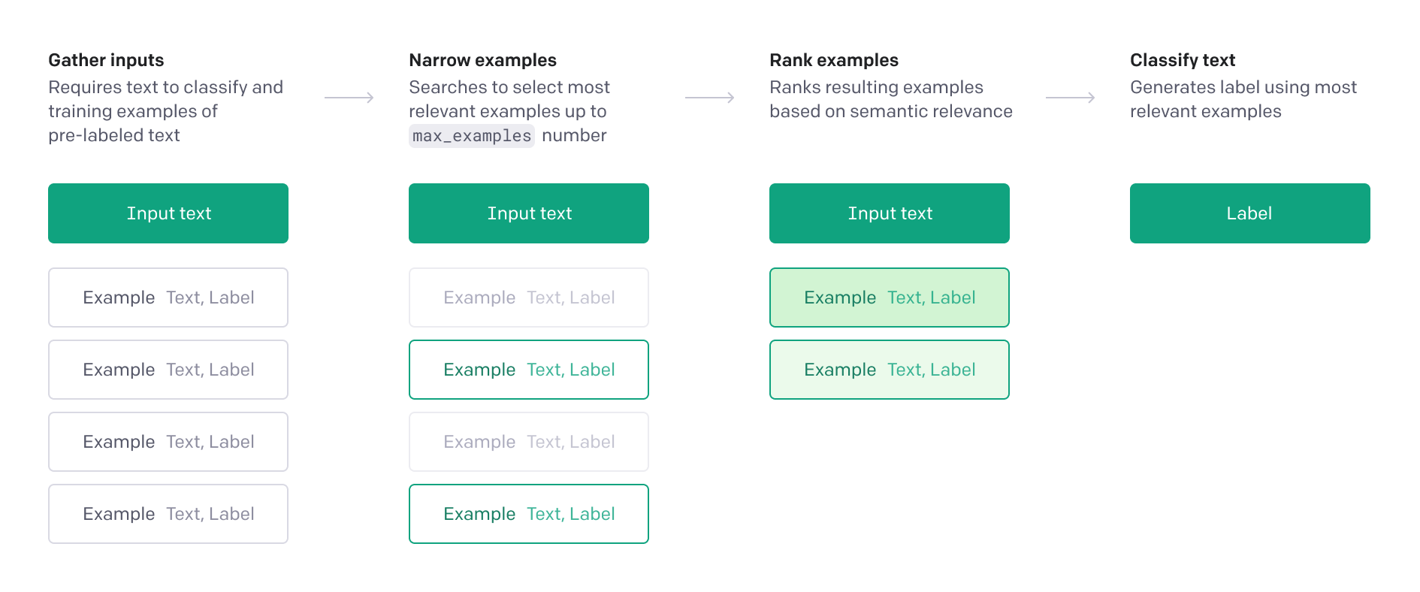Click first green-outlined example under Narrow examples

(x=529, y=370)
